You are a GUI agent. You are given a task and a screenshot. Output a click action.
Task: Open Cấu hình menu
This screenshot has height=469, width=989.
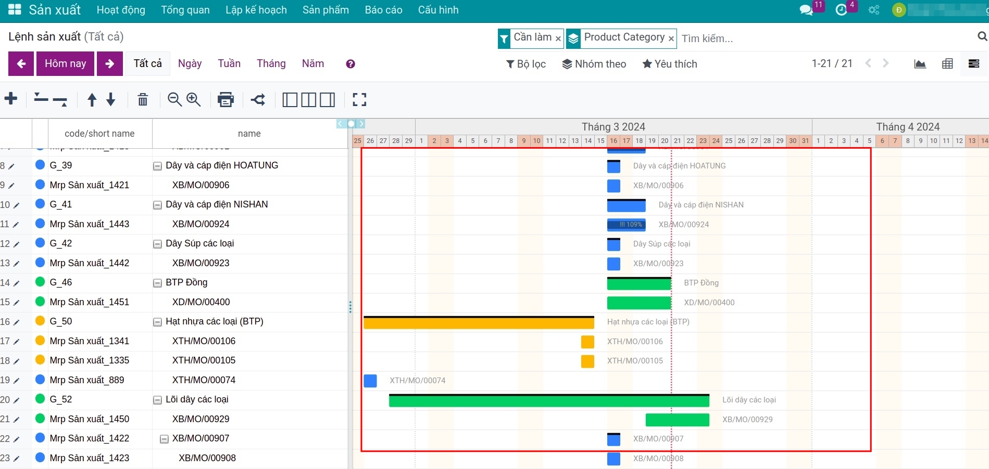(439, 10)
